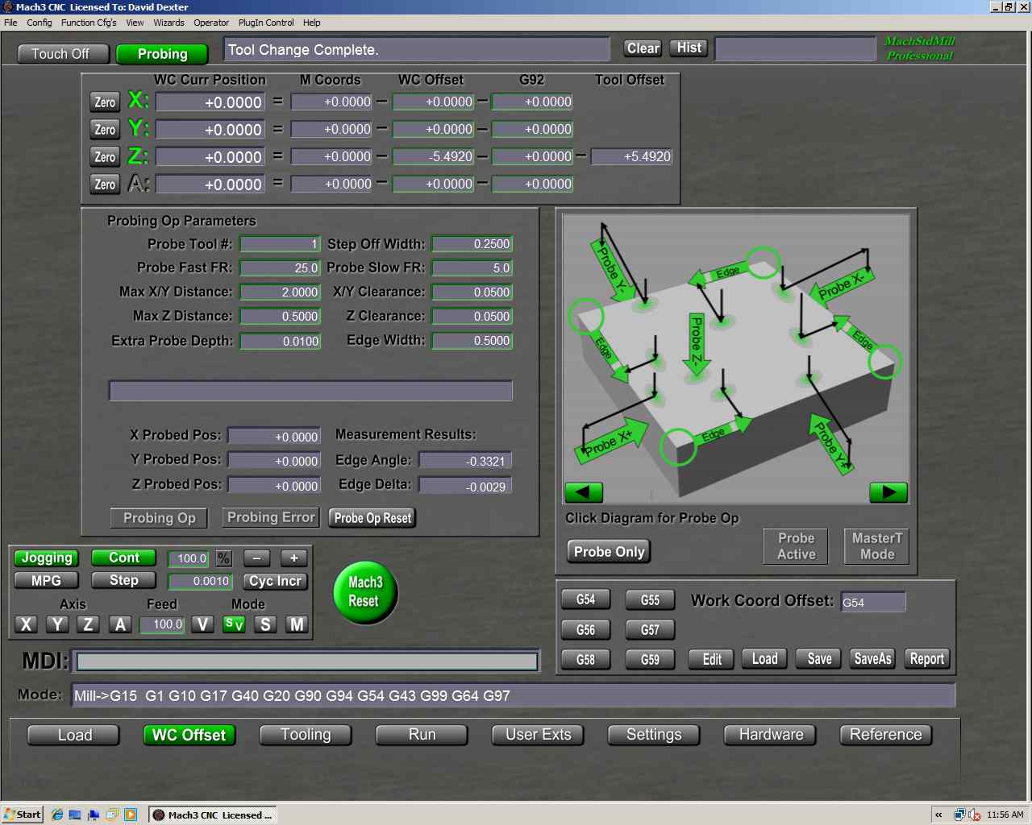1032x825 pixels.
Task: Toggle MasterT Mode
Action: pyautogui.click(x=876, y=545)
